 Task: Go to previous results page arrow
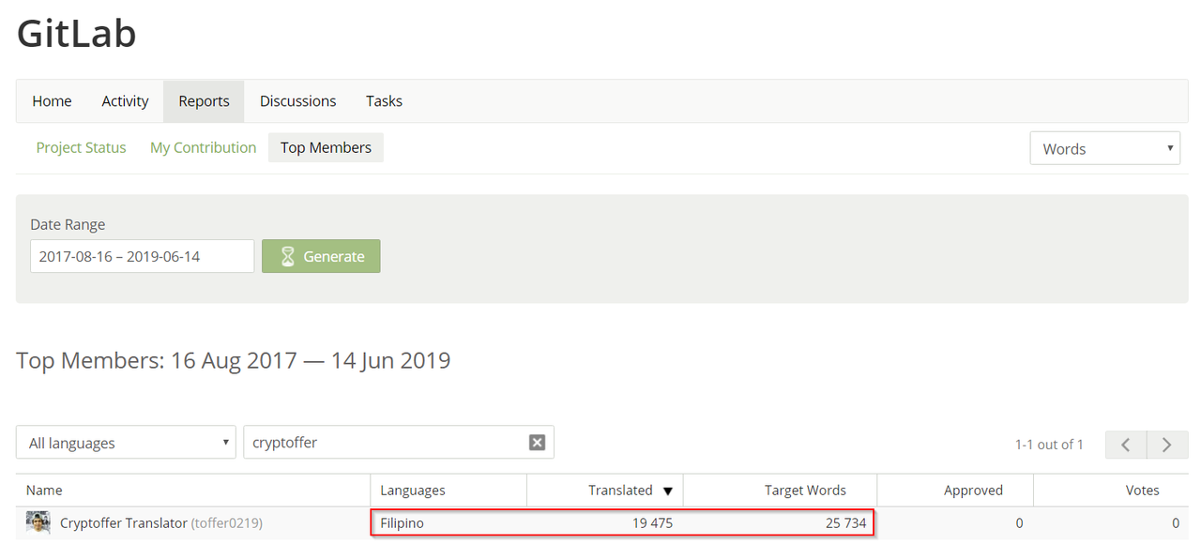pyautogui.click(x=1127, y=445)
